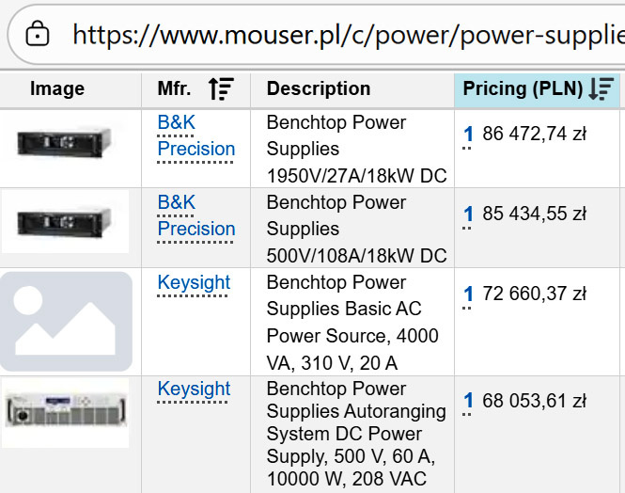Click quantity 1 beside 68 053,61 zł
625x493 pixels.
click(x=468, y=402)
